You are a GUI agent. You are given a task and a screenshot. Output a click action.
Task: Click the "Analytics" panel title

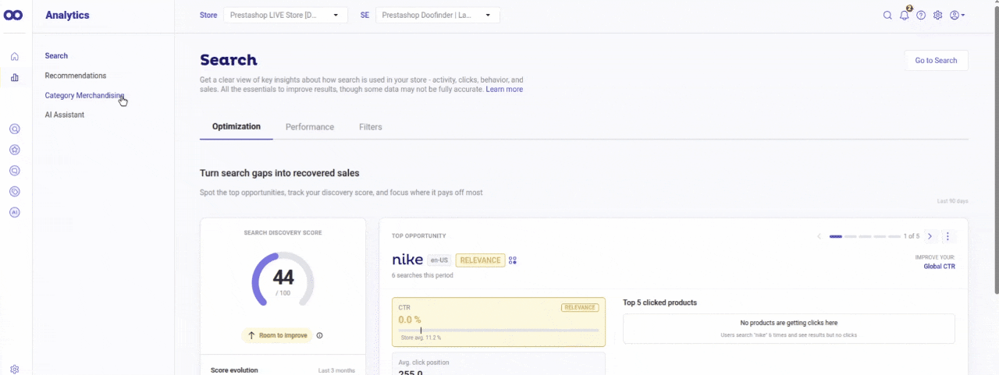(x=67, y=15)
